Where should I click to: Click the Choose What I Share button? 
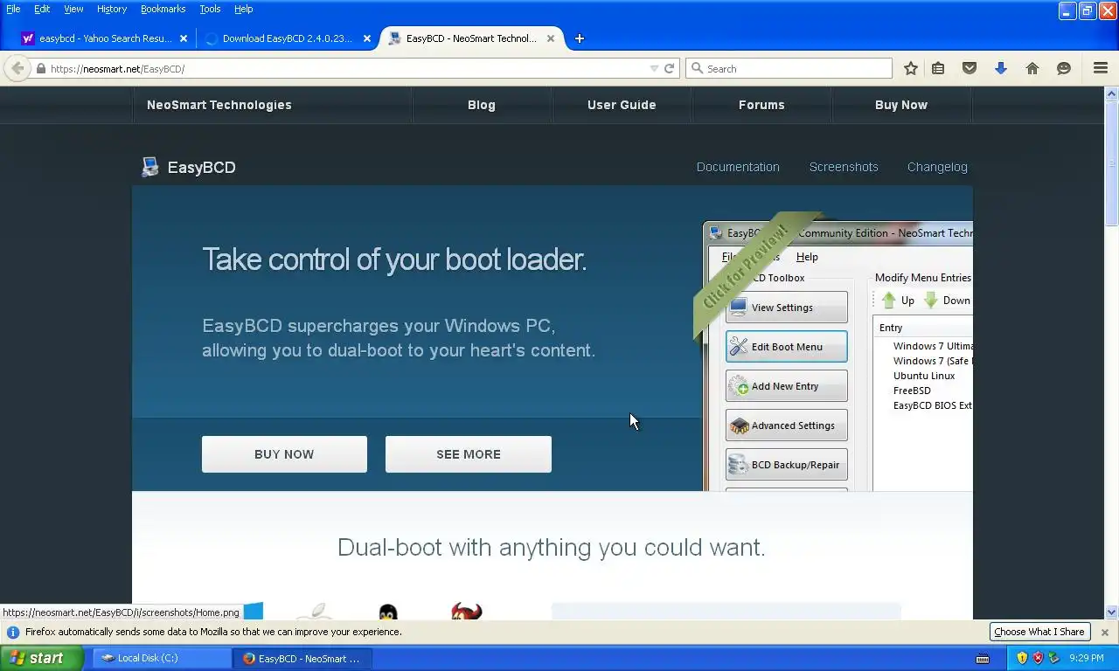point(1039,632)
